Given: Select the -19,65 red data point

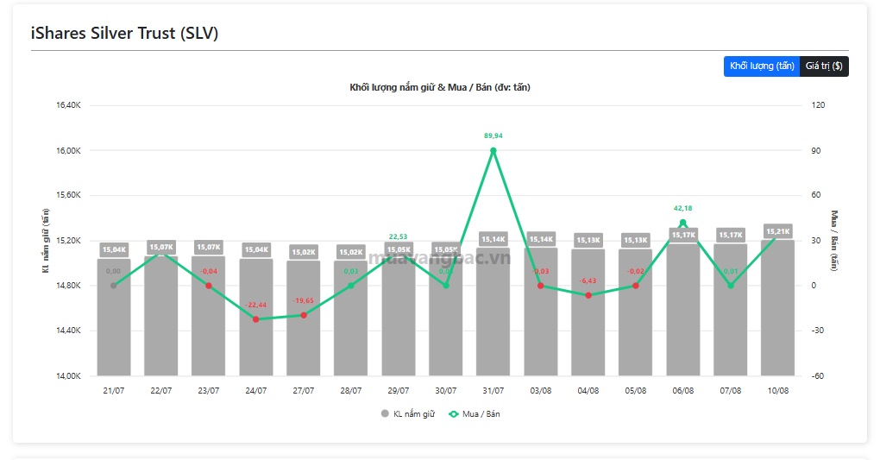Looking at the screenshot, I should click(x=304, y=315).
